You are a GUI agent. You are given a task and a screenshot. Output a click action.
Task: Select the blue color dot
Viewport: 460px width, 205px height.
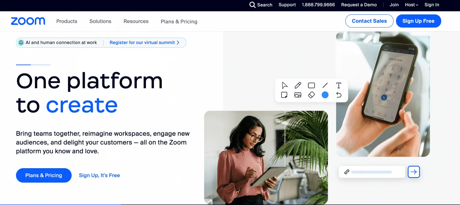(325, 95)
